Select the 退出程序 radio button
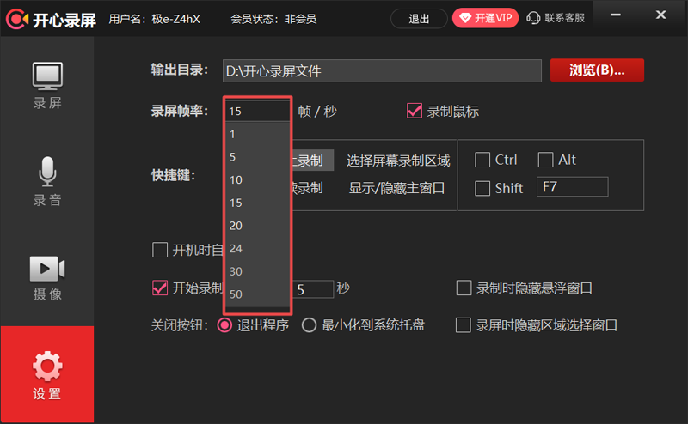The width and height of the screenshot is (688, 424). pyautogui.click(x=224, y=325)
